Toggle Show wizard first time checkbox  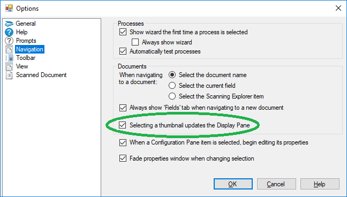coord(123,32)
